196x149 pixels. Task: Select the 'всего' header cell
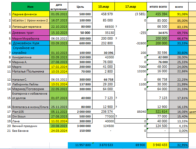pyautogui.click(x=179, y=7)
